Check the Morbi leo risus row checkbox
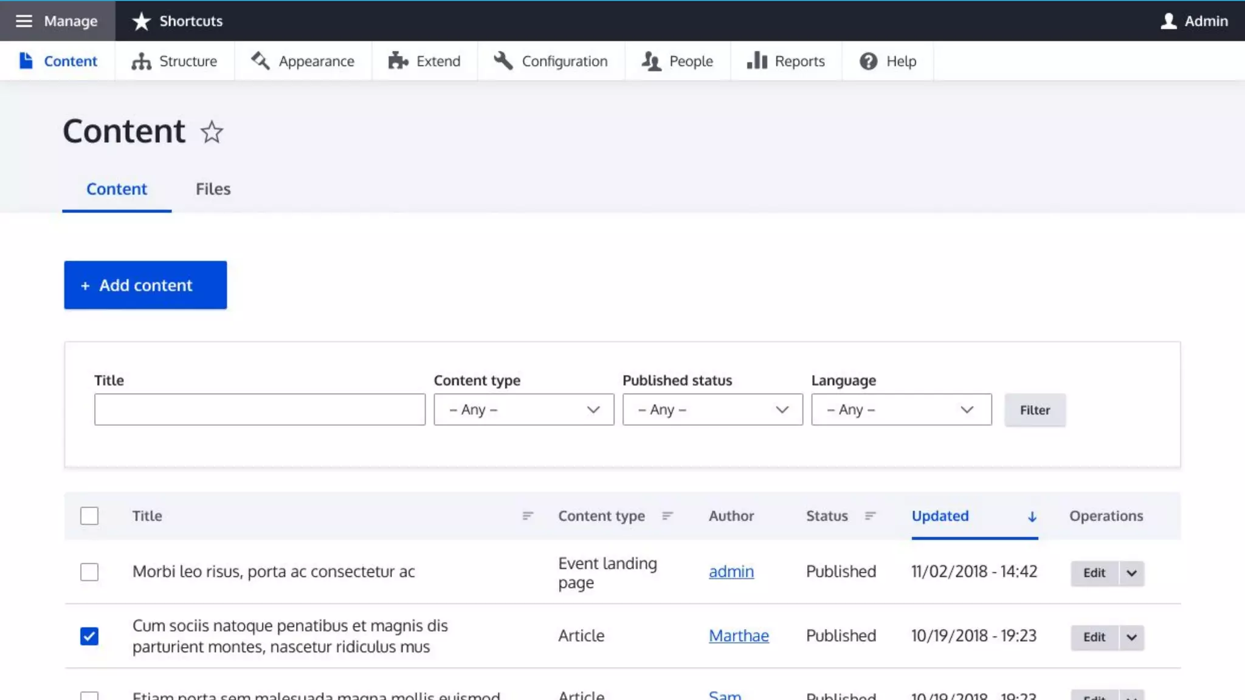 click(x=89, y=572)
